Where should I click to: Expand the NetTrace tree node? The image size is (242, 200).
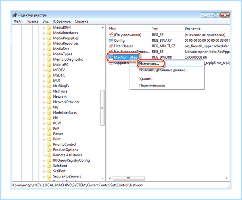(x=44, y=91)
